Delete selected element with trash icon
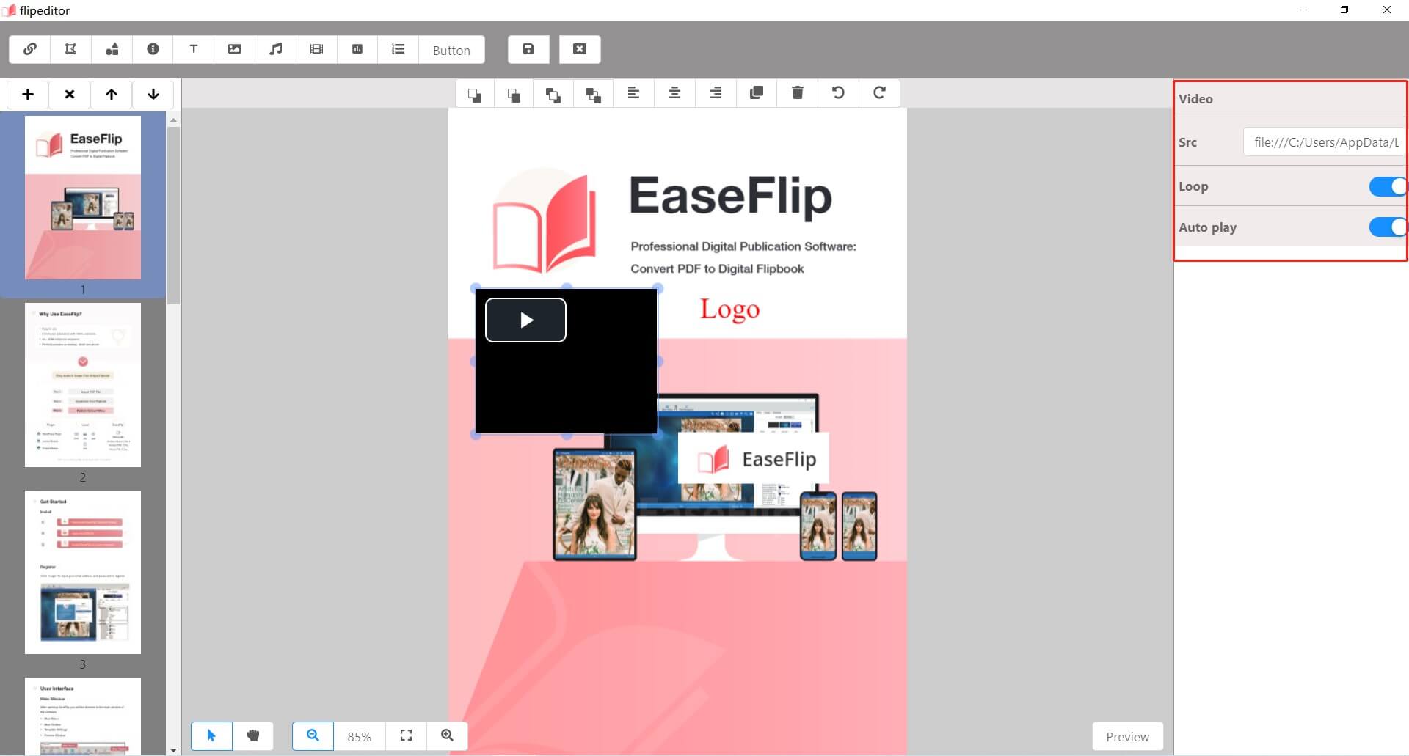 (798, 93)
